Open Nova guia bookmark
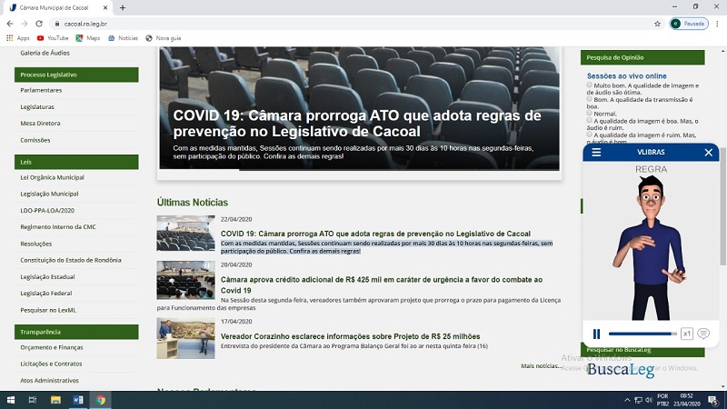The image size is (727, 409). [164, 38]
